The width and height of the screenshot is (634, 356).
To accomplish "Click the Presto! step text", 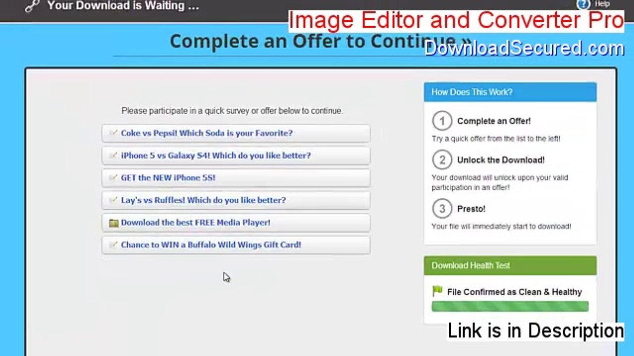I will 471,209.
